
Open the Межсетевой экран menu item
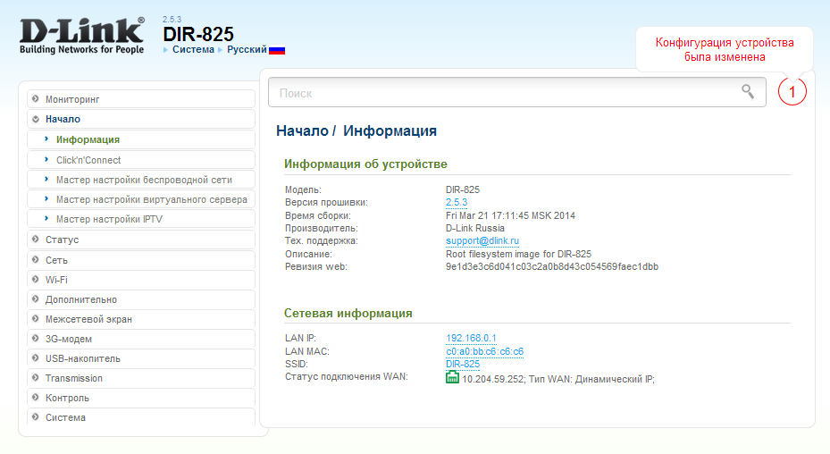point(141,319)
